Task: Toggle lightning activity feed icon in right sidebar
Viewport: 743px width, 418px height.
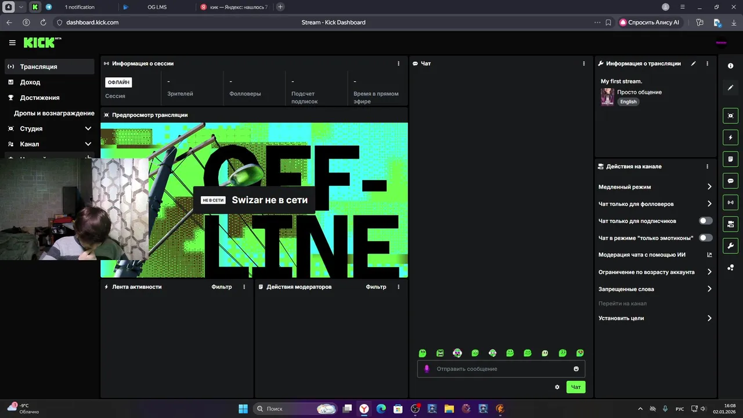Action: click(731, 138)
